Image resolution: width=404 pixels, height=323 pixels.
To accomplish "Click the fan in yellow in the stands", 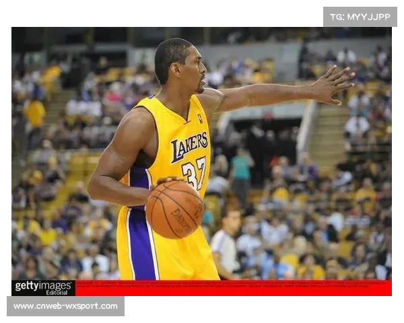I will point(34,111).
